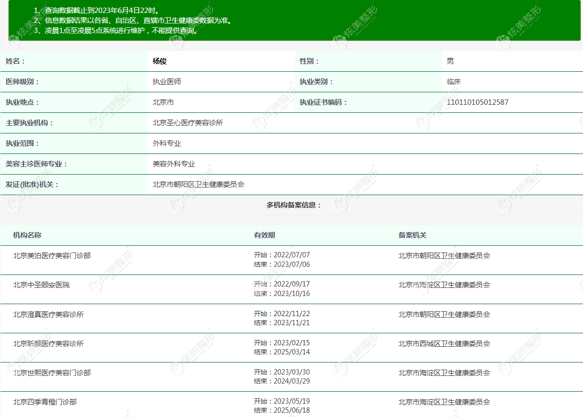
Task: Click 备案机关 column header
Action: click(412, 235)
